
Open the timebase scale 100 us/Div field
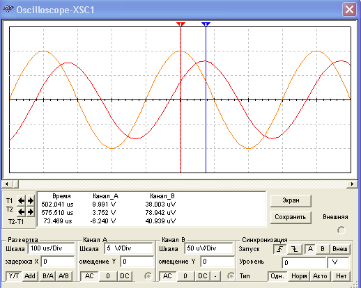pos(52,248)
